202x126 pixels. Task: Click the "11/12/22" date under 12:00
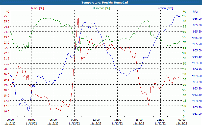pos(96,123)
